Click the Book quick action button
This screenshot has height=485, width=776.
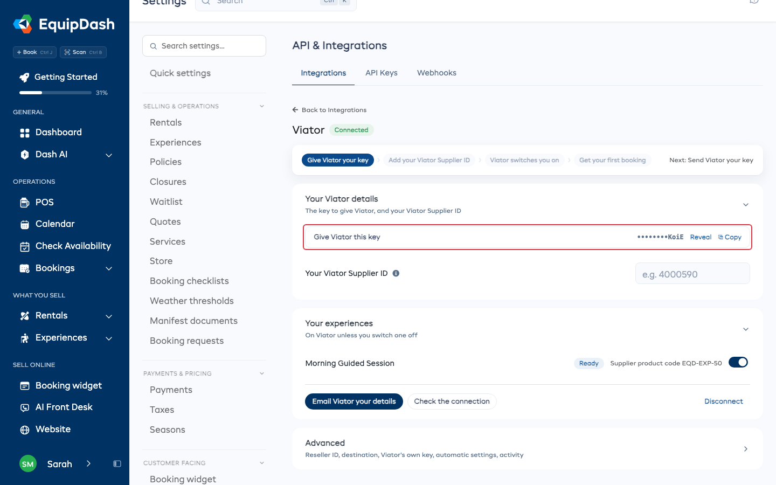[34, 52]
